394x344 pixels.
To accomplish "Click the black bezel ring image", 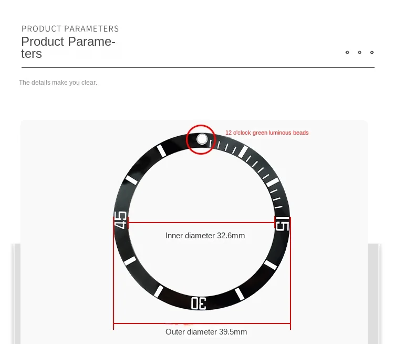I will pos(202,221).
